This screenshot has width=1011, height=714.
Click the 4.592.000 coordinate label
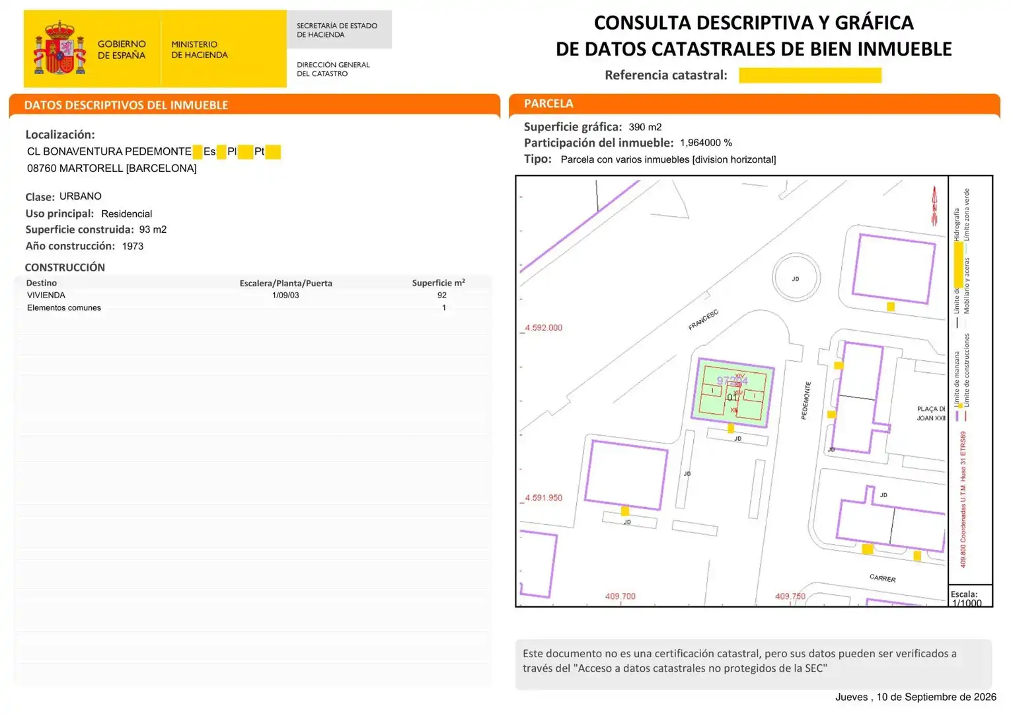544,328
